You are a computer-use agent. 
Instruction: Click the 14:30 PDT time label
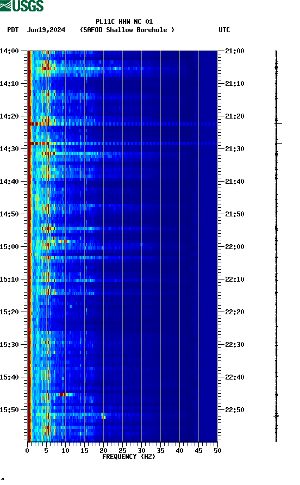pos(9,149)
